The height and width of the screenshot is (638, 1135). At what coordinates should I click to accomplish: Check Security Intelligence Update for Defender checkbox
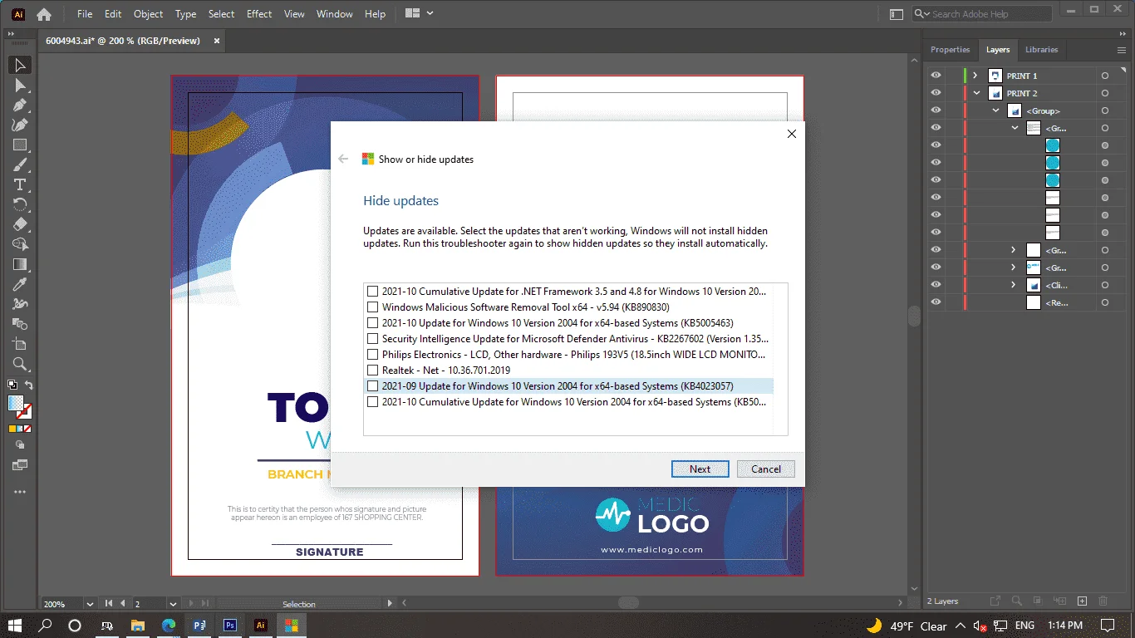pos(373,339)
